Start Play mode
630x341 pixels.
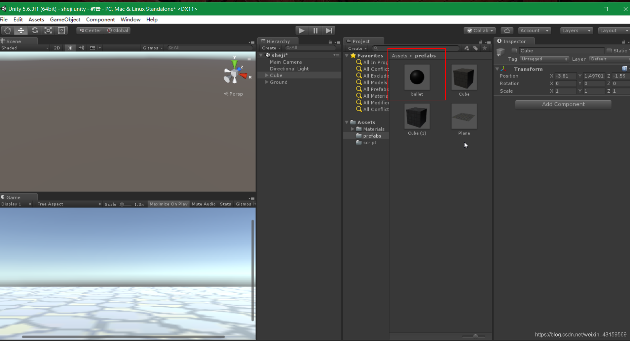point(302,31)
